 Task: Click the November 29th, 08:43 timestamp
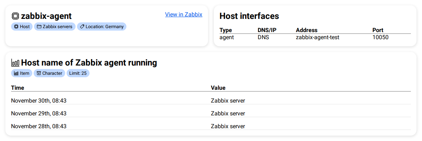coord(39,114)
